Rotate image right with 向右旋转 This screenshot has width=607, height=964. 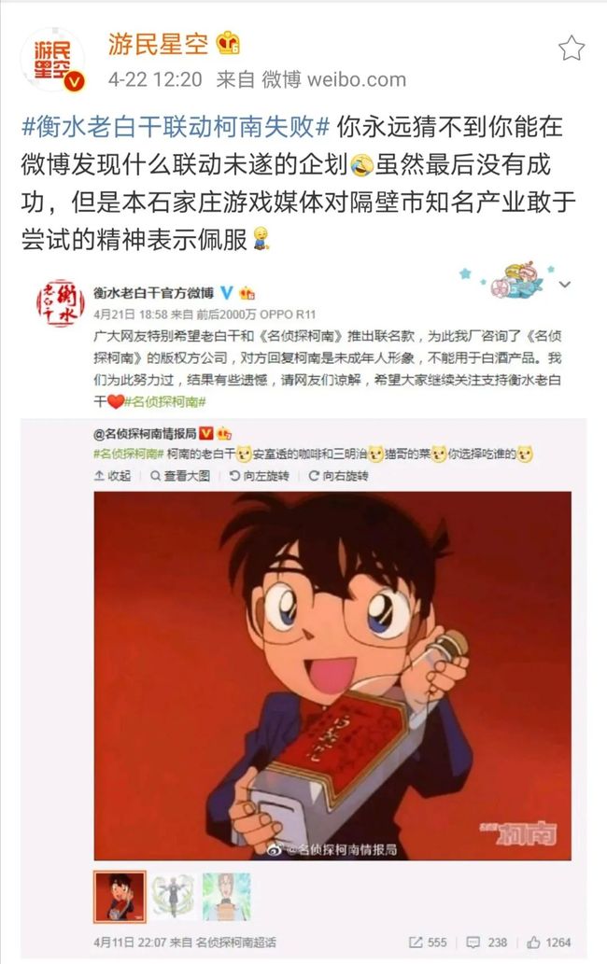[x=338, y=475]
